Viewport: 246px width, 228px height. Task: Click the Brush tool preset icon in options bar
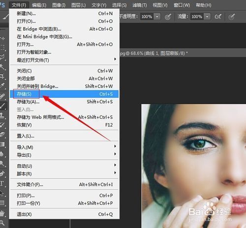point(6,17)
